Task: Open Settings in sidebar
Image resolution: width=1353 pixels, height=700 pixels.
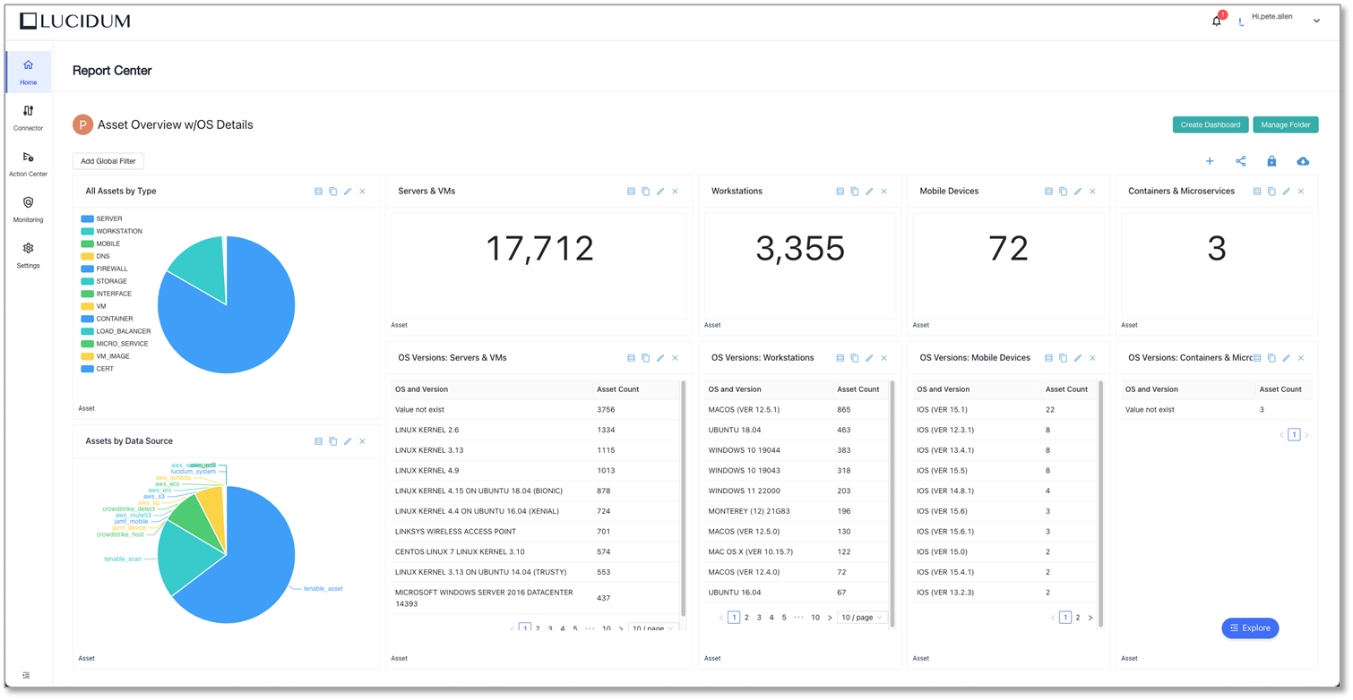Action: coord(29,255)
